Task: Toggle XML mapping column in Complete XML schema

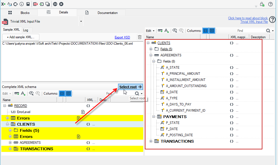Action: [62, 94]
